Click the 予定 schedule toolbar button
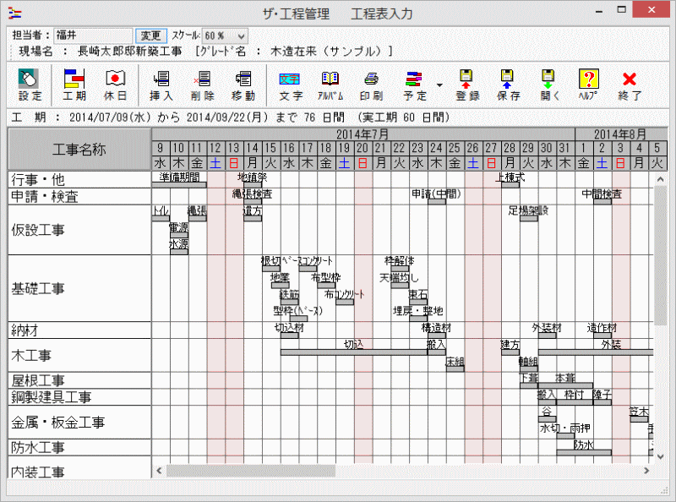The image size is (676, 502). click(x=414, y=85)
